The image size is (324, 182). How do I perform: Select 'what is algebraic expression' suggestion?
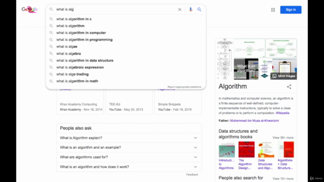click(126, 67)
